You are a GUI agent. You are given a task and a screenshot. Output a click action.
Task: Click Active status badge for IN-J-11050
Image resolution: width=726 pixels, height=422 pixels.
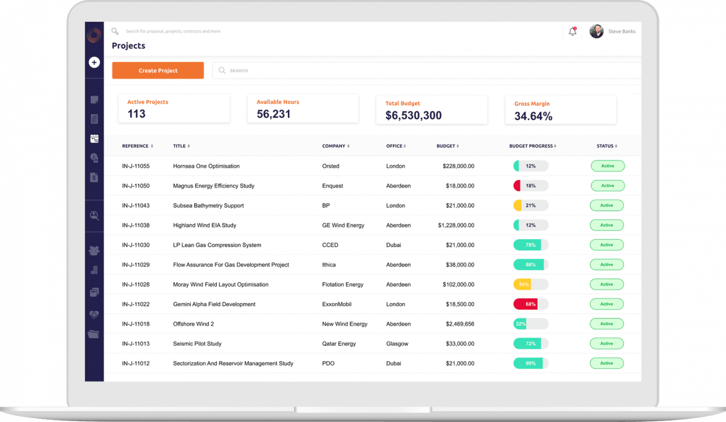(x=607, y=186)
